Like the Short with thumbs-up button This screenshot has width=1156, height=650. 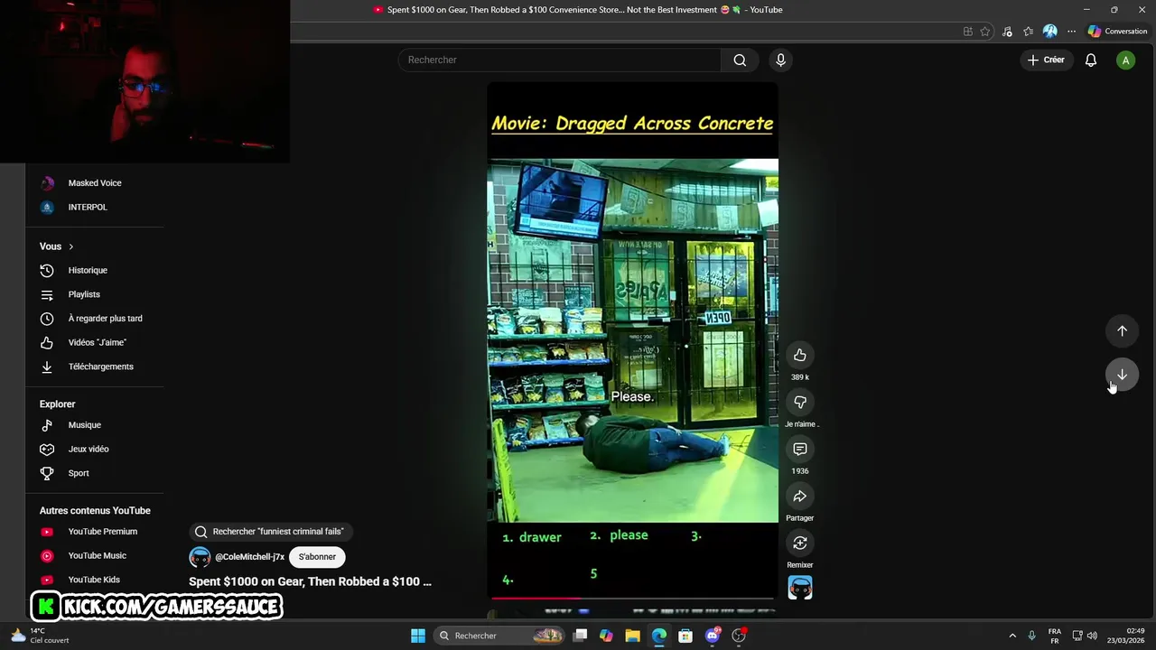point(800,356)
